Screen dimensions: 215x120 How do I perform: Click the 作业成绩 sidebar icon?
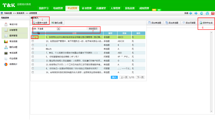click(6, 59)
